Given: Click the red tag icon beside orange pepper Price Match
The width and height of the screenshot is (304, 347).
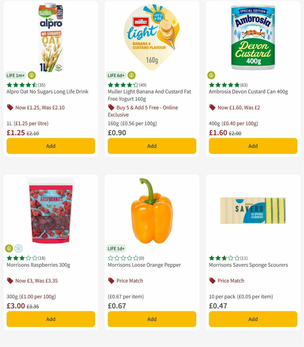Looking at the screenshot, I should 111,281.
